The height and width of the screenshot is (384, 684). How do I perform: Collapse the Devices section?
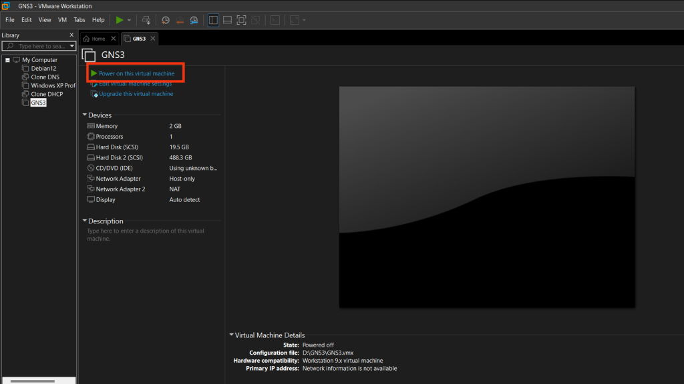tap(85, 115)
